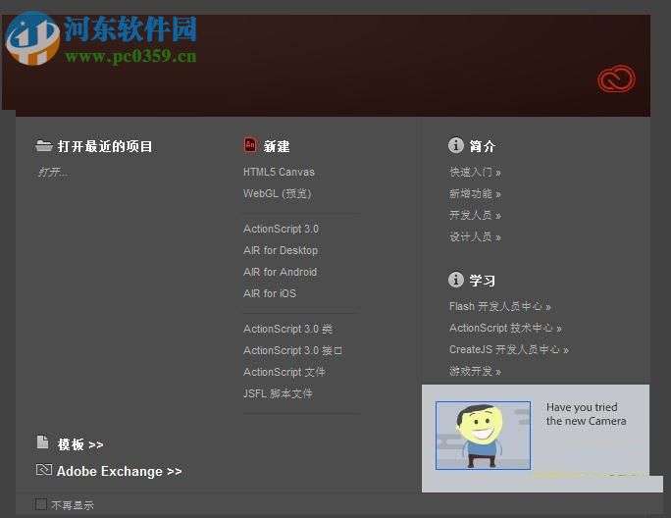The height and width of the screenshot is (518, 671).
Task: Create a new ActionScript 3.0 类 file
Action: click(287, 329)
